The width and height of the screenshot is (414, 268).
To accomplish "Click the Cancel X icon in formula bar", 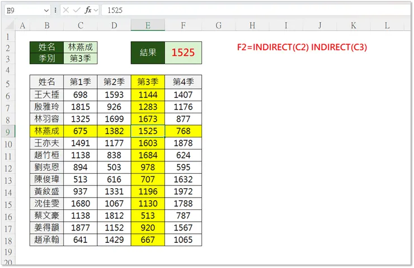I will 66,10.
